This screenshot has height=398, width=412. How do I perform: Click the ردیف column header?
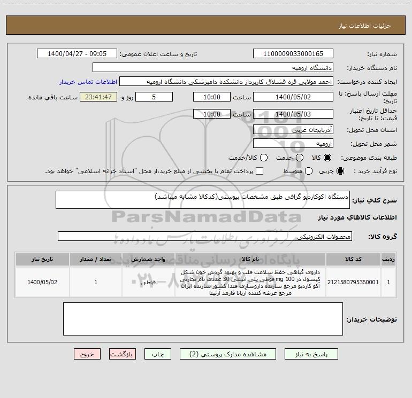pos(388,259)
